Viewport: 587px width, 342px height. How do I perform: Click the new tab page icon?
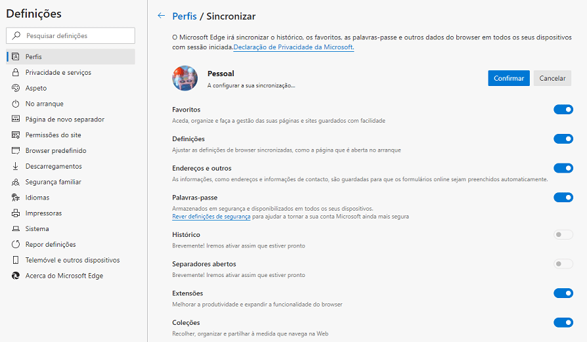tap(15, 119)
